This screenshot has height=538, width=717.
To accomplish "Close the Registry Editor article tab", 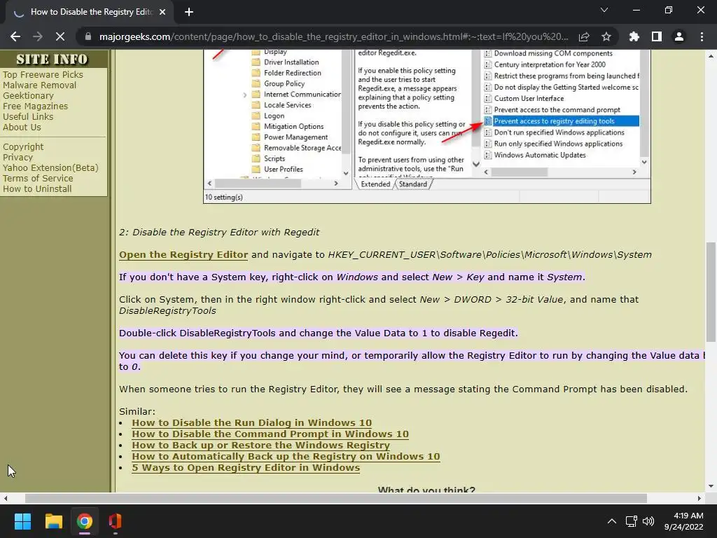I will [x=162, y=12].
